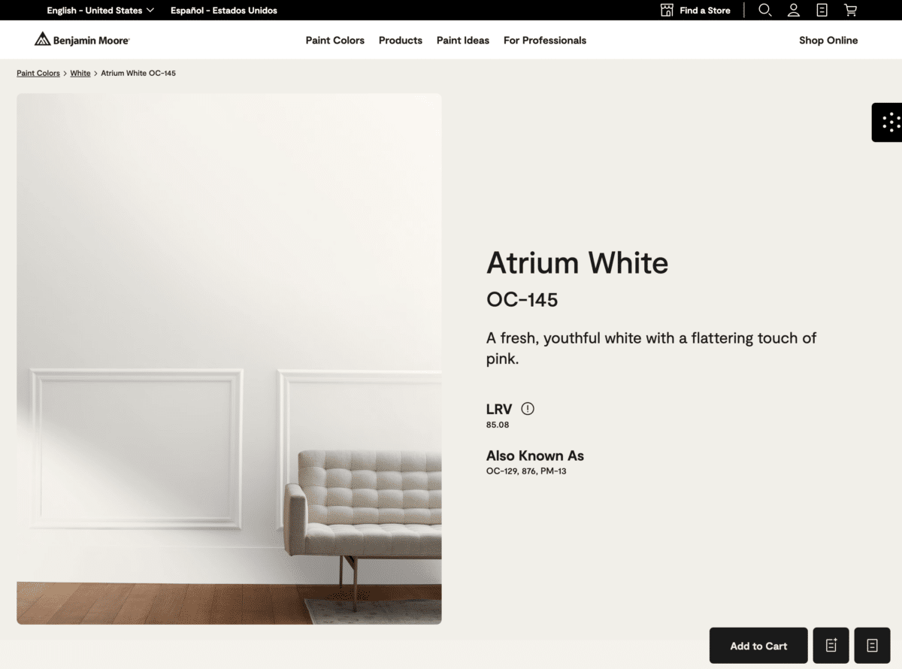The image size is (902, 669).
Task: Click Add to Cart for Atrium White
Action: (758, 645)
